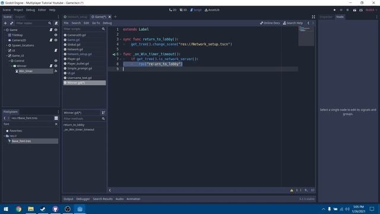The height and width of the screenshot is (214, 380).
Task: Open the AssetLib workspace
Action: coord(212,10)
